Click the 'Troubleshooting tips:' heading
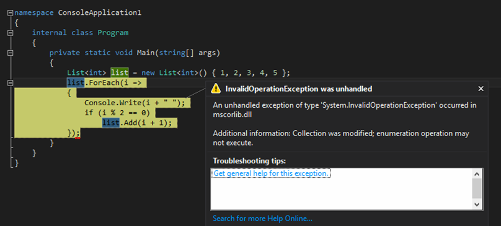Viewport: 501px width, 226px height. (249, 161)
